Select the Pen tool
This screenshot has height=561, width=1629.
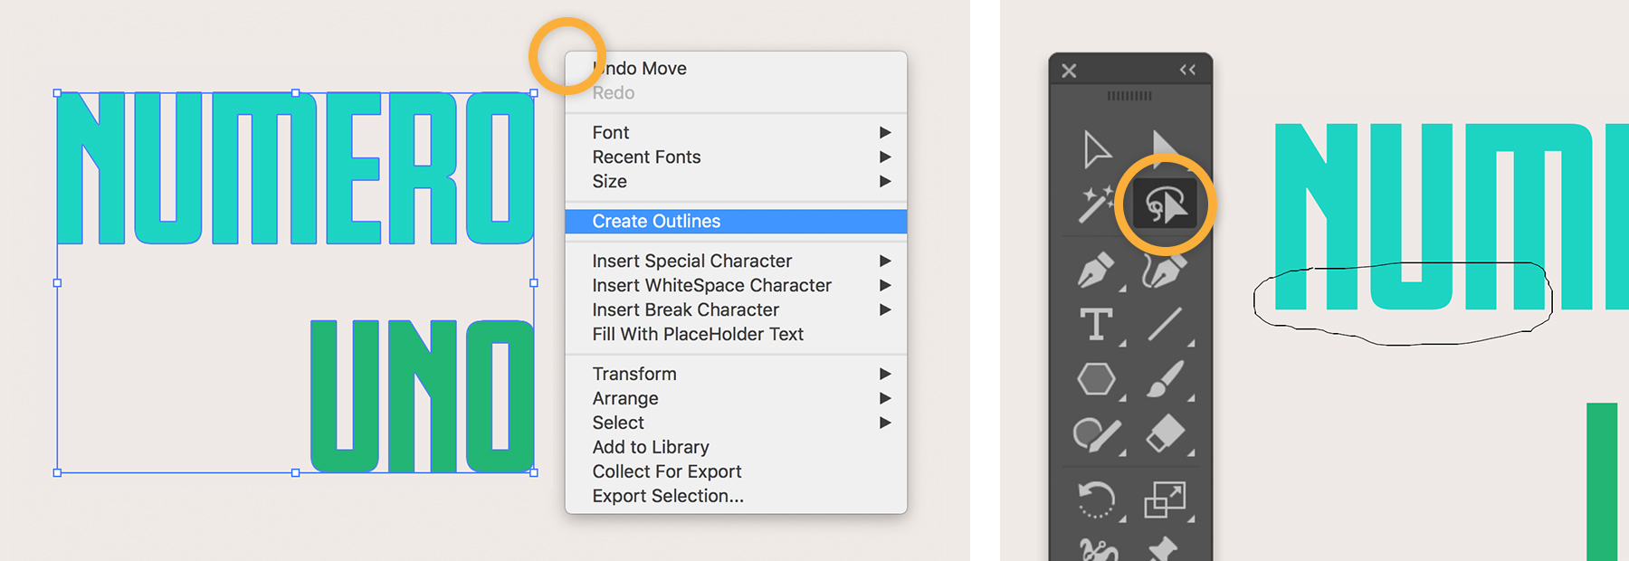[1095, 270]
